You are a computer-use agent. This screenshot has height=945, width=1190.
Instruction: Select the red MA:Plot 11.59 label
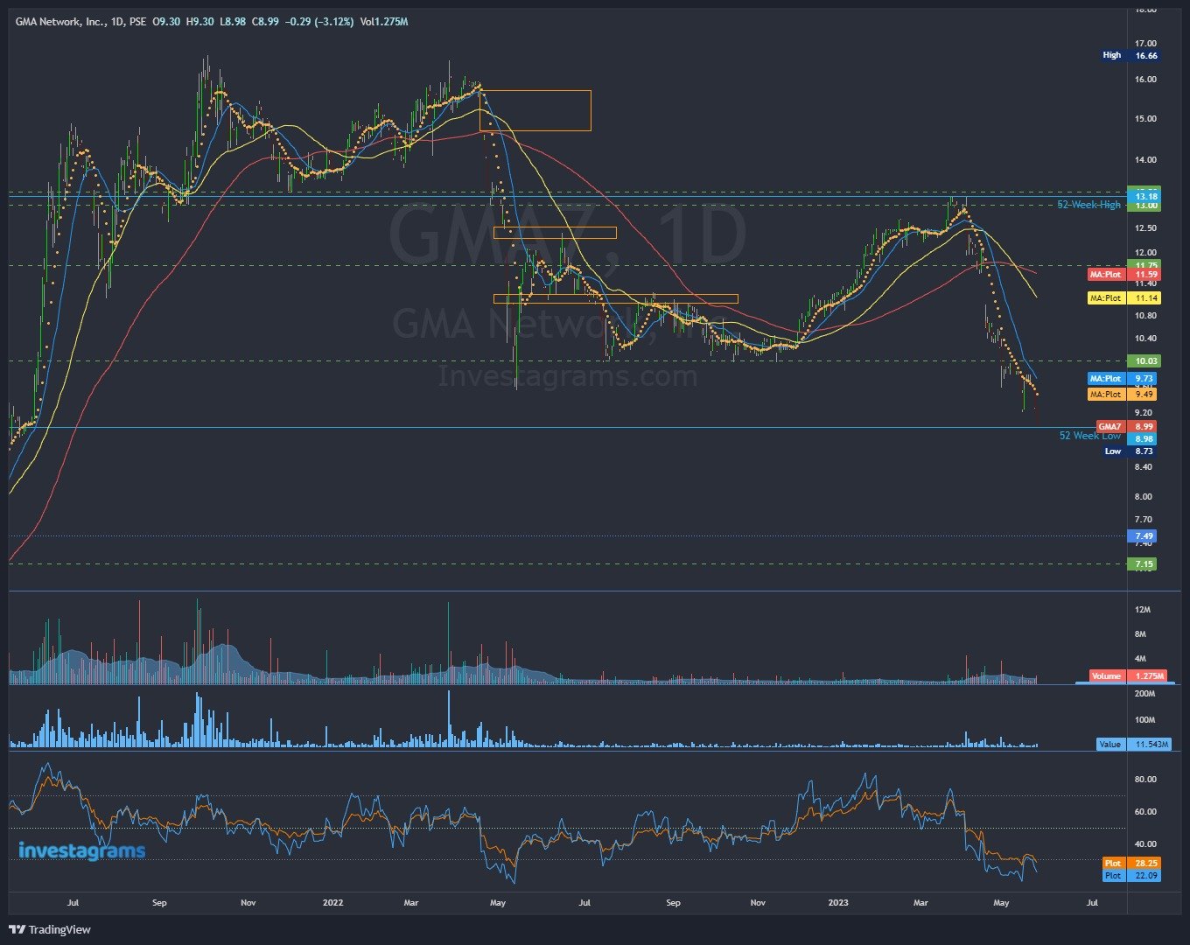(x=1123, y=275)
